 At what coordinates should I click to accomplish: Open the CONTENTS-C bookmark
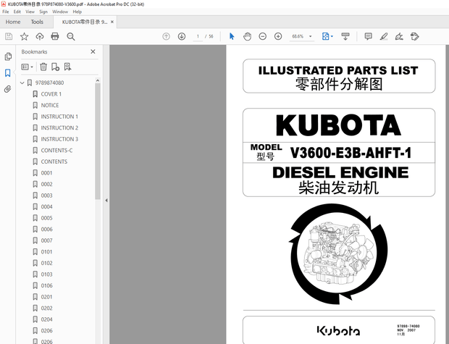tap(56, 151)
